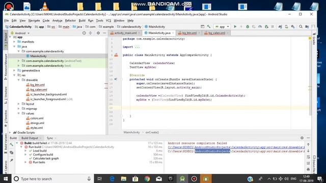The width and height of the screenshot is (326, 183).
Task: Open the AVD Manager icon
Action: (286, 26)
